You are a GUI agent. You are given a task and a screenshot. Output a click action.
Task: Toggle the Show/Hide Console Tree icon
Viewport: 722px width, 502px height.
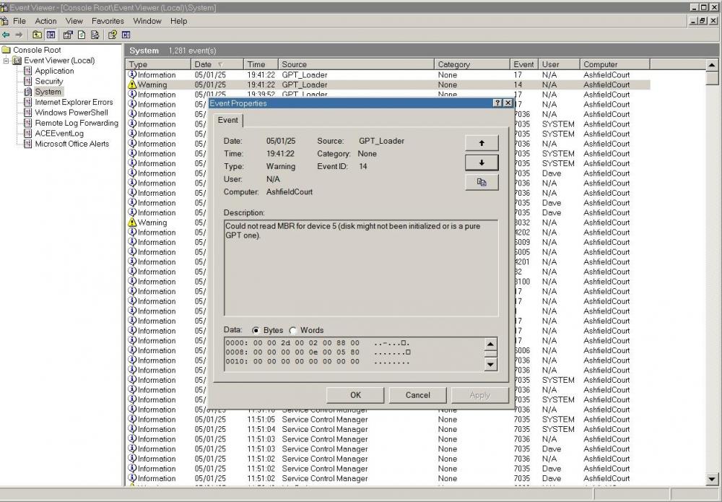click(x=51, y=35)
